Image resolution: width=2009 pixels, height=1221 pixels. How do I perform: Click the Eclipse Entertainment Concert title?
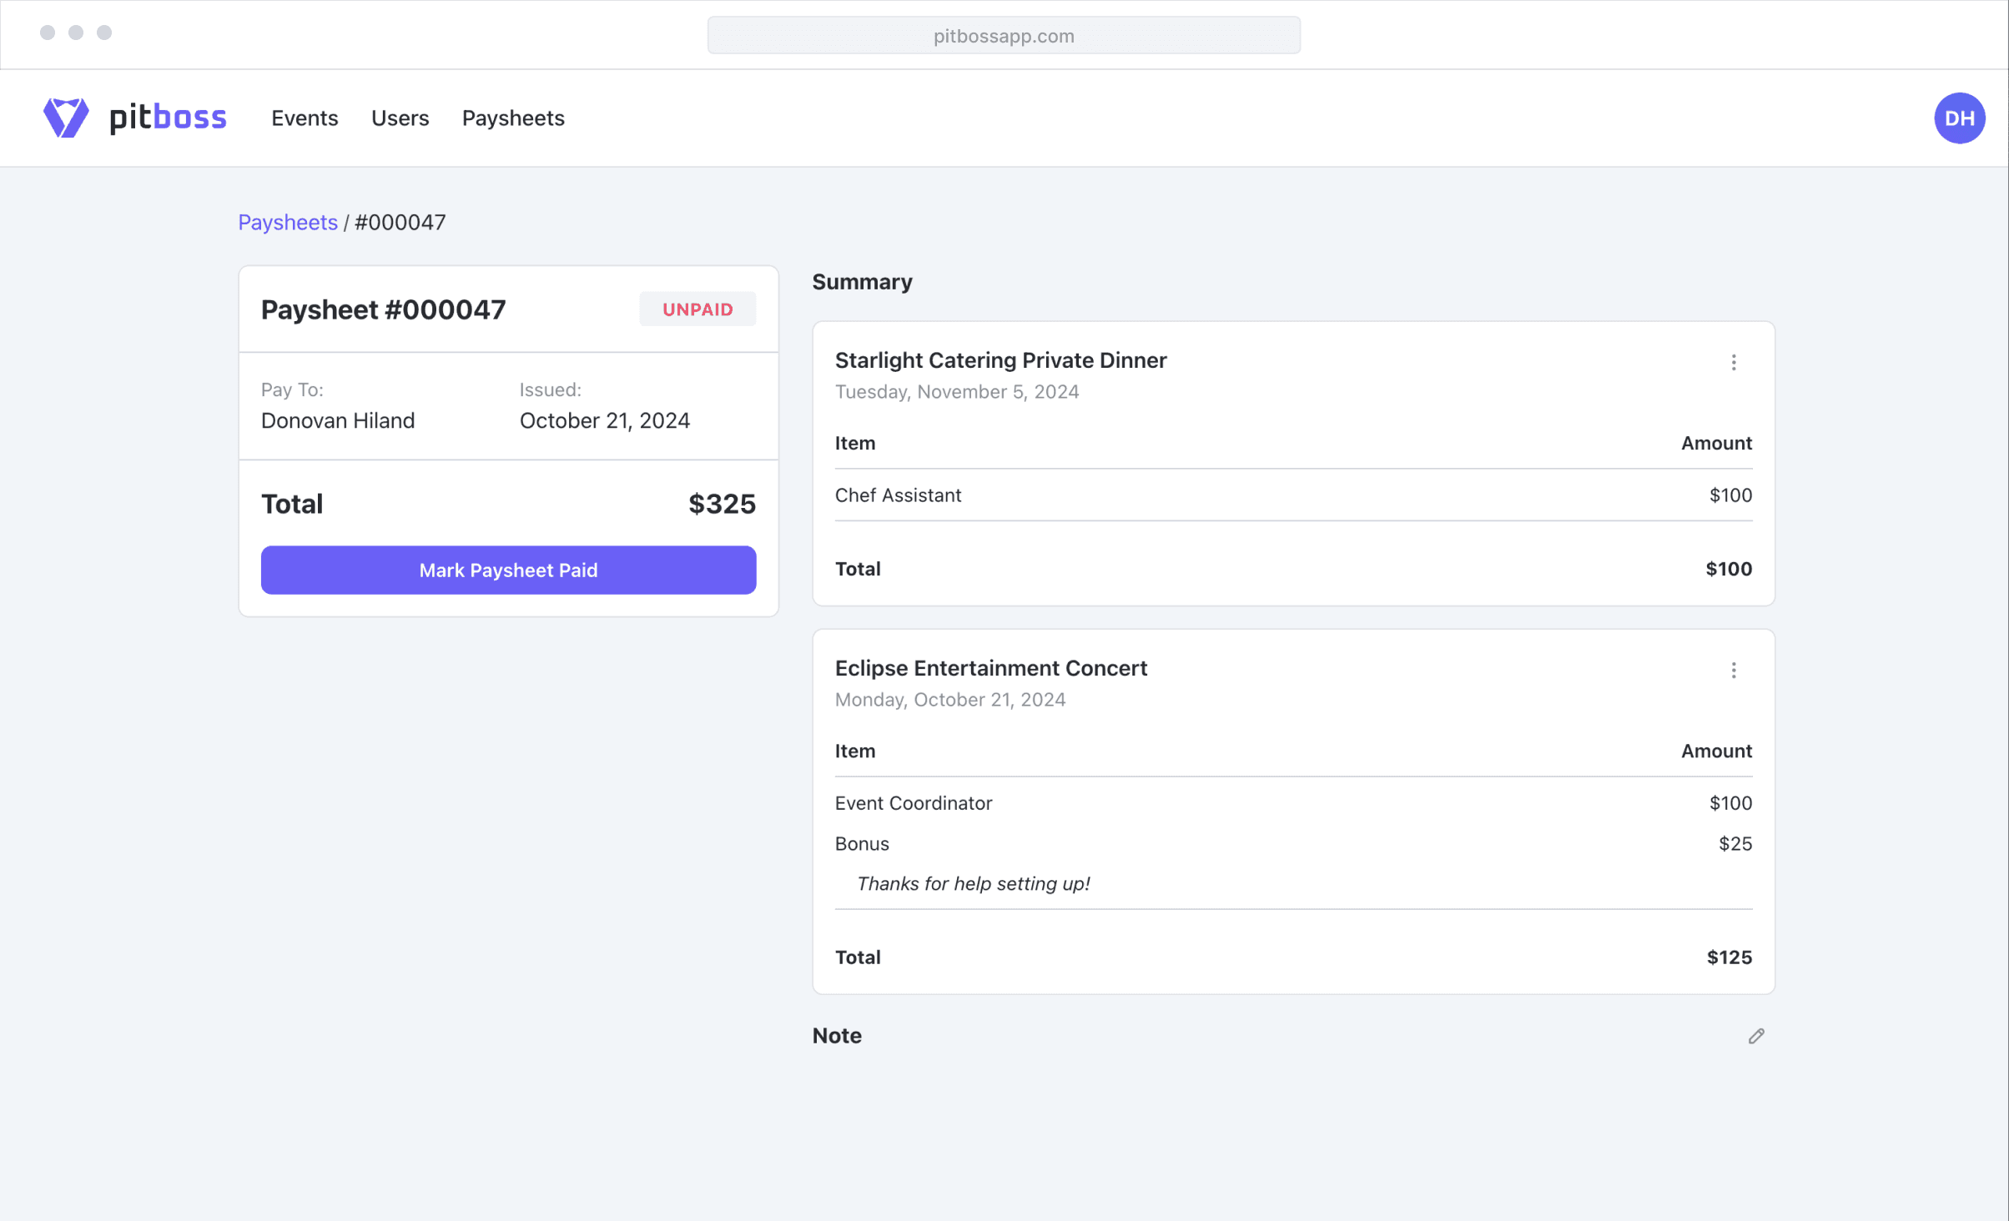991,668
